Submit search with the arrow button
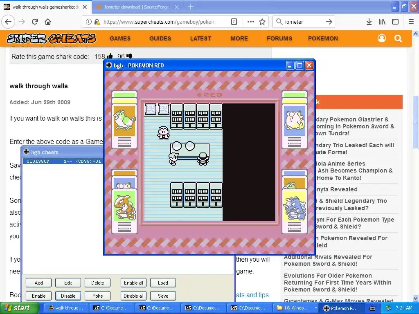419x314 pixels. click(329, 22)
